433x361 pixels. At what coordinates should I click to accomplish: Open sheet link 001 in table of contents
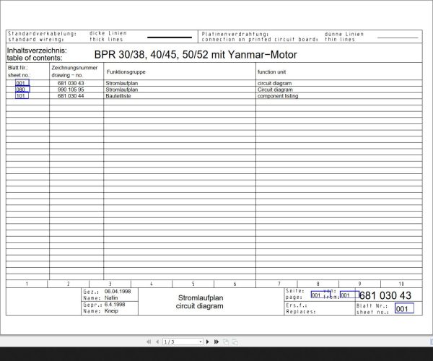click(22, 83)
